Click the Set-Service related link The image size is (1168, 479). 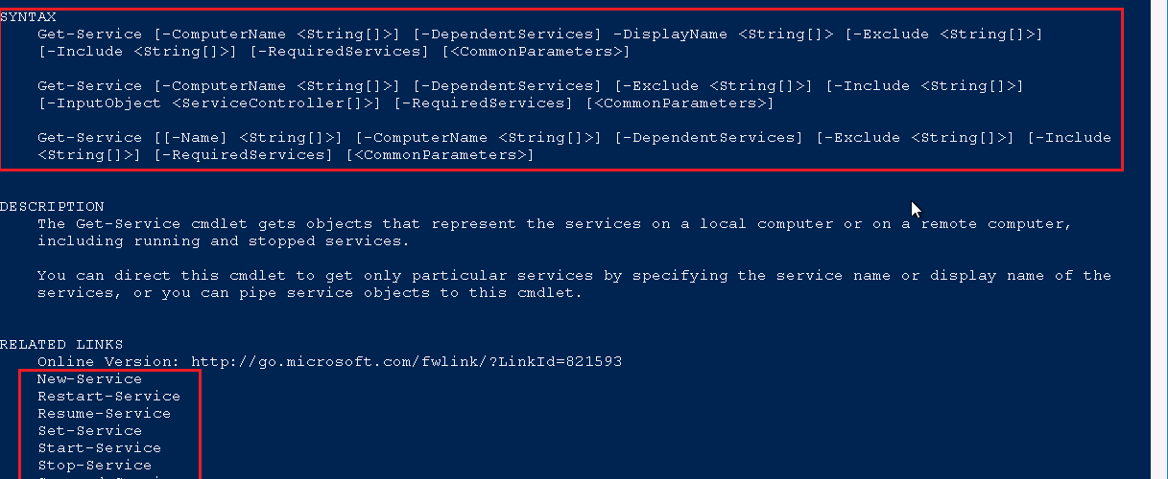point(89,431)
